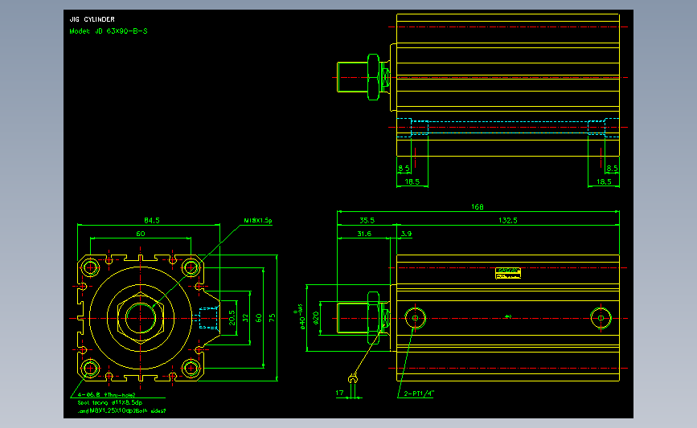
Task: Select the 3.9 dimension value
Action: [406, 234]
